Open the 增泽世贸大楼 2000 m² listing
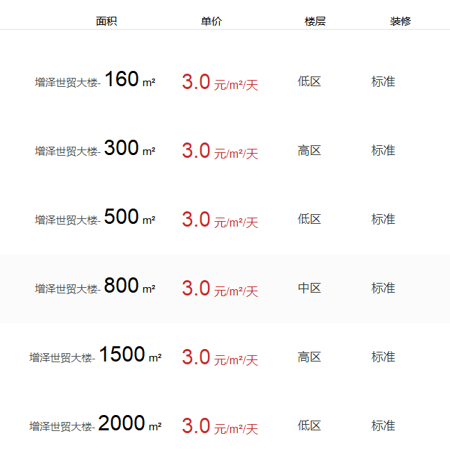This screenshot has height=463, width=450. click(95, 425)
